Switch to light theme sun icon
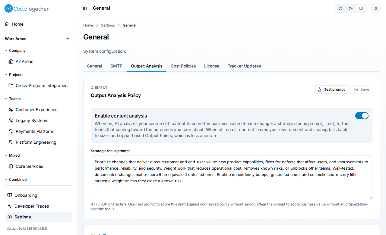This screenshot has width=386, height=235. (x=340, y=8)
